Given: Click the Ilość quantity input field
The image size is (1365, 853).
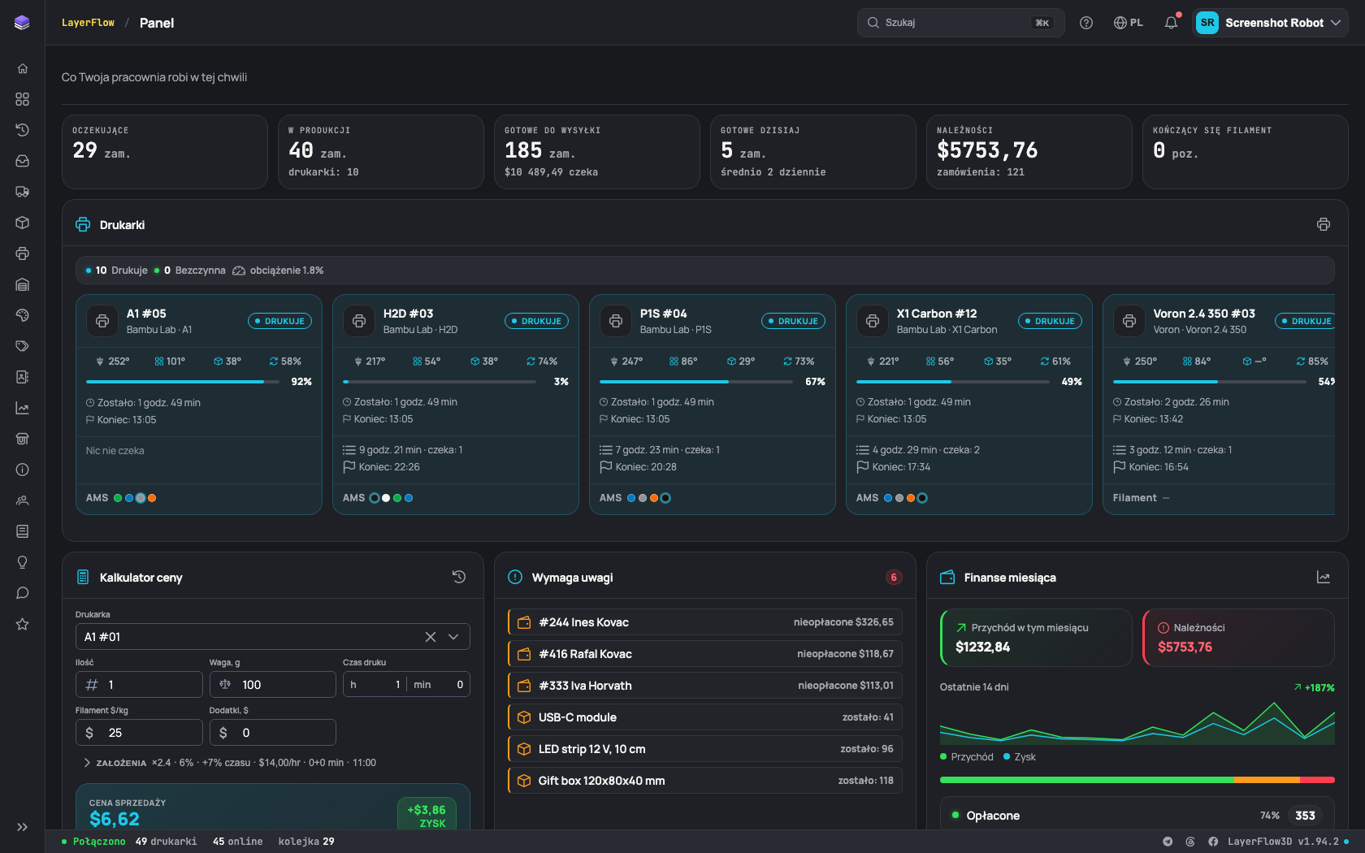Looking at the screenshot, I should 139,685.
